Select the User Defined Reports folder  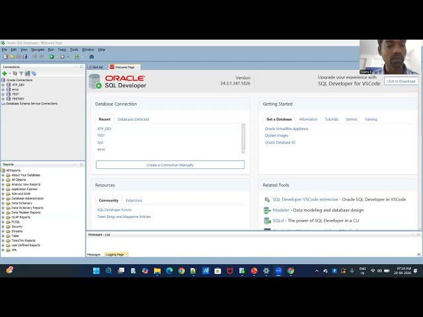pyautogui.click(x=26, y=245)
